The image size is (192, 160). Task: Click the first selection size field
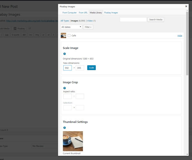point(68,107)
